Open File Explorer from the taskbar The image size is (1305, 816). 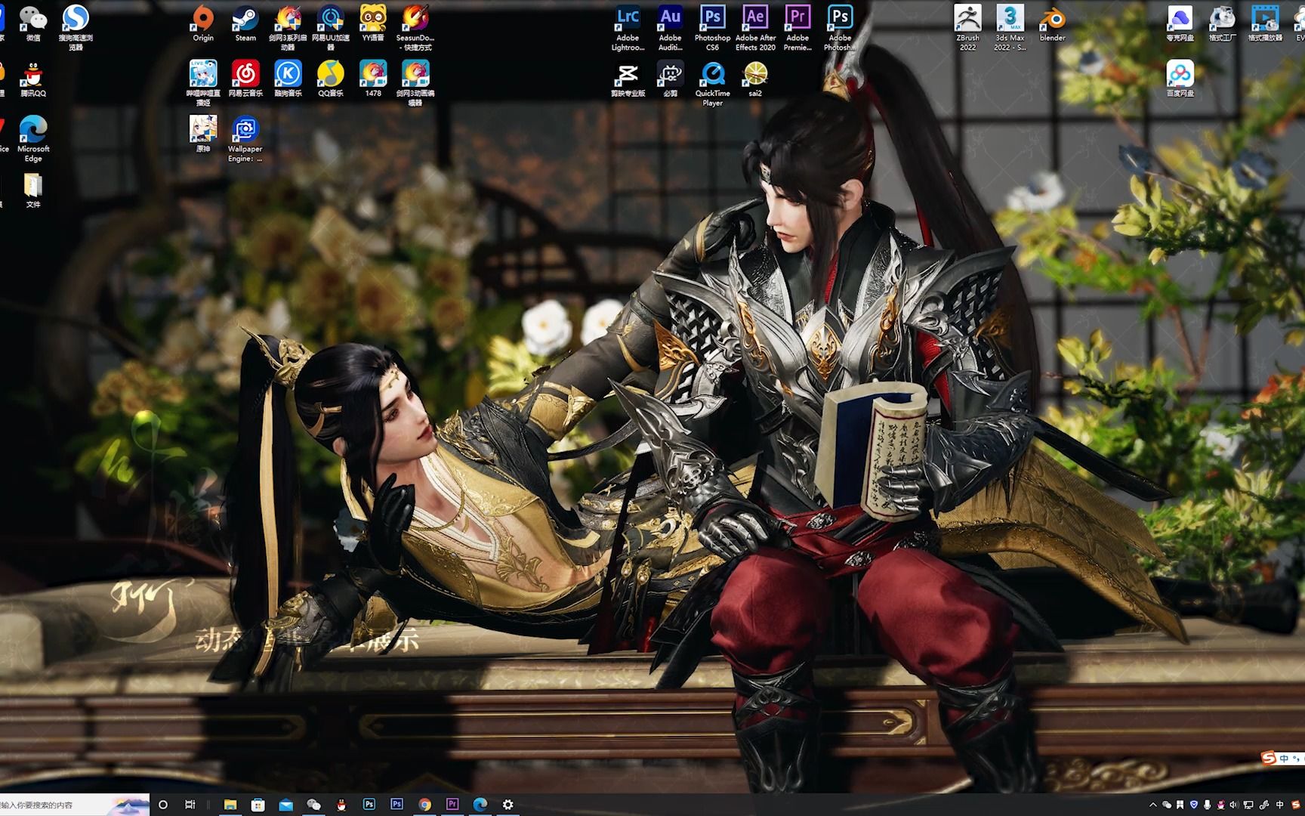230,805
